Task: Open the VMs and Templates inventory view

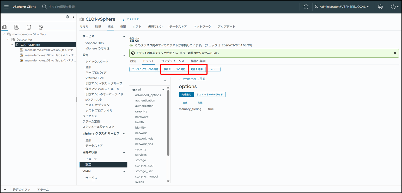Action: pyautogui.click(x=17, y=27)
